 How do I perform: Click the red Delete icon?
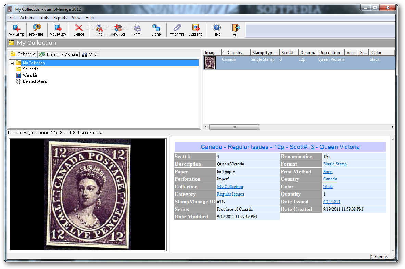coord(79,30)
